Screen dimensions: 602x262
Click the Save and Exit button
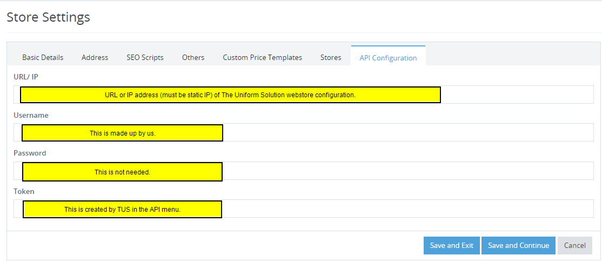[x=452, y=245]
